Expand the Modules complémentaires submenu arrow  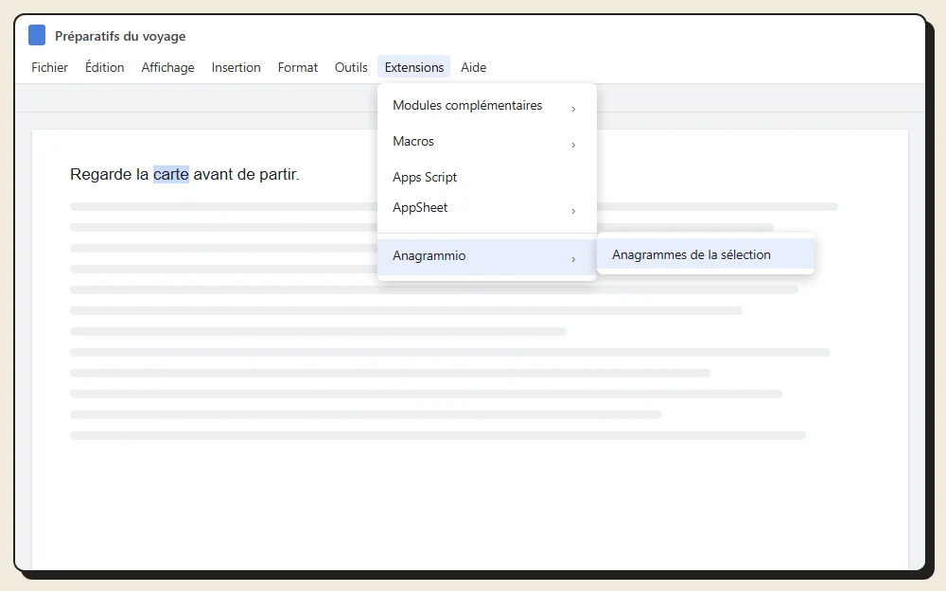pos(573,109)
